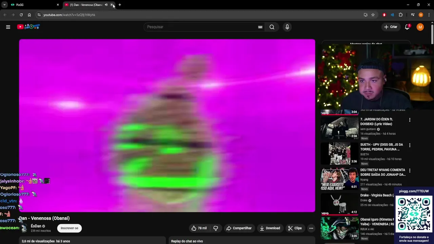This screenshot has width=434, height=244.
Task: Click the video title 'Dan - Venenosa (Obanai)'
Action: [44, 218]
